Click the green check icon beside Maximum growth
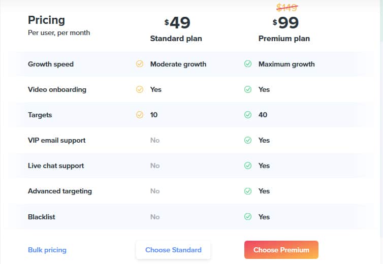Image resolution: width=383 pixels, height=264 pixels. (x=248, y=64)
